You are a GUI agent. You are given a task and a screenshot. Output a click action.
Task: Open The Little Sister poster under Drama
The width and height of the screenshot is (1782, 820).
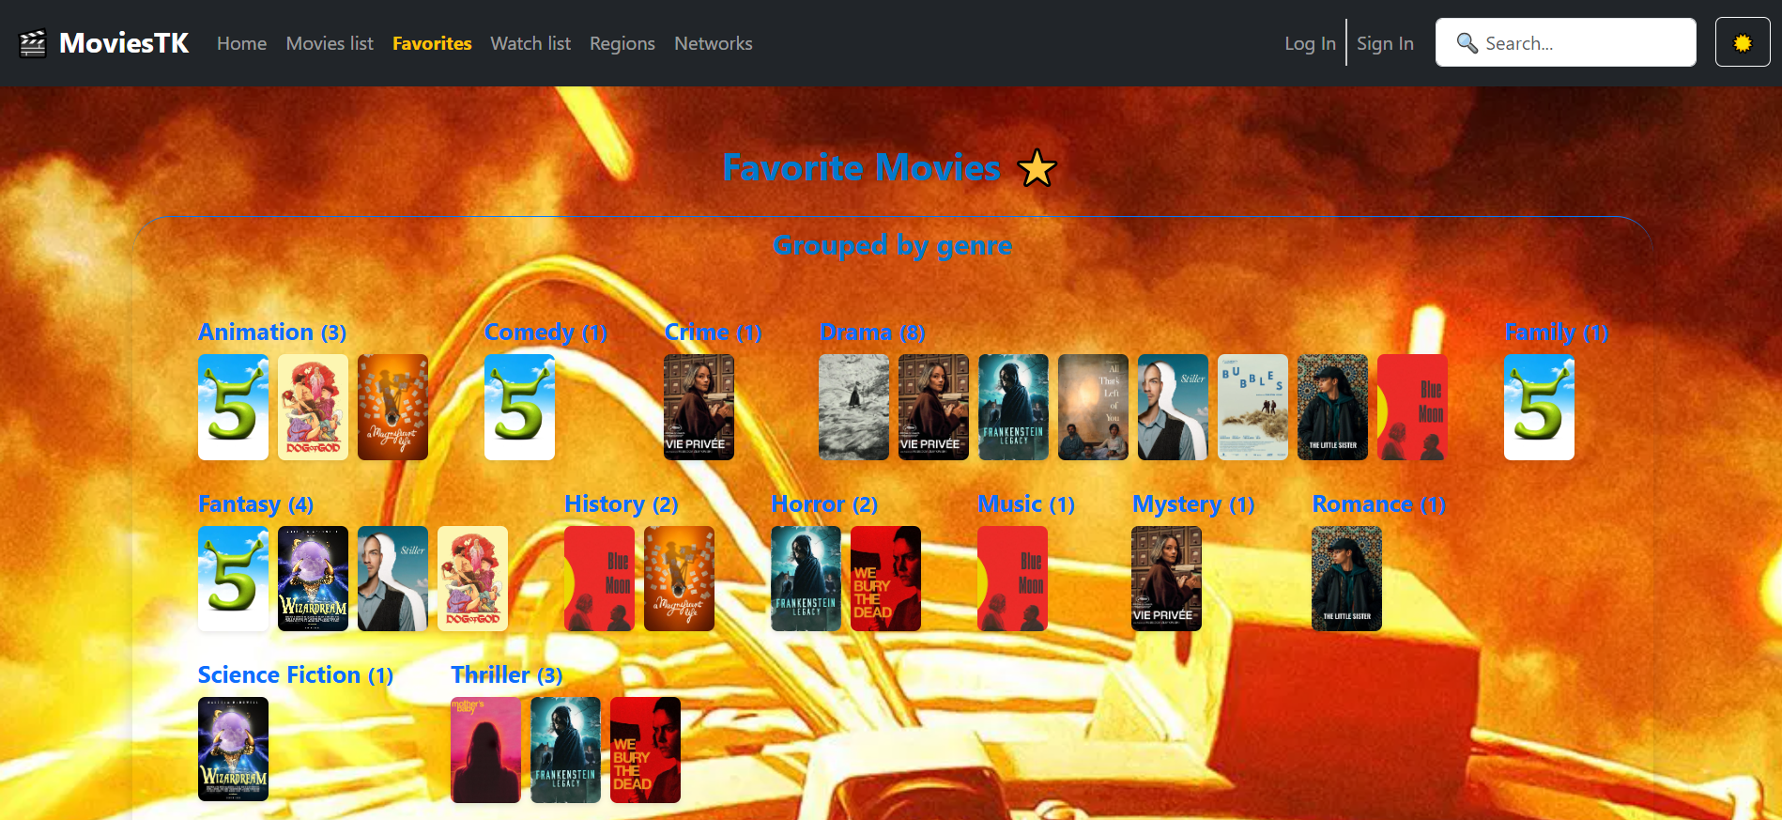coord(1332,407)
